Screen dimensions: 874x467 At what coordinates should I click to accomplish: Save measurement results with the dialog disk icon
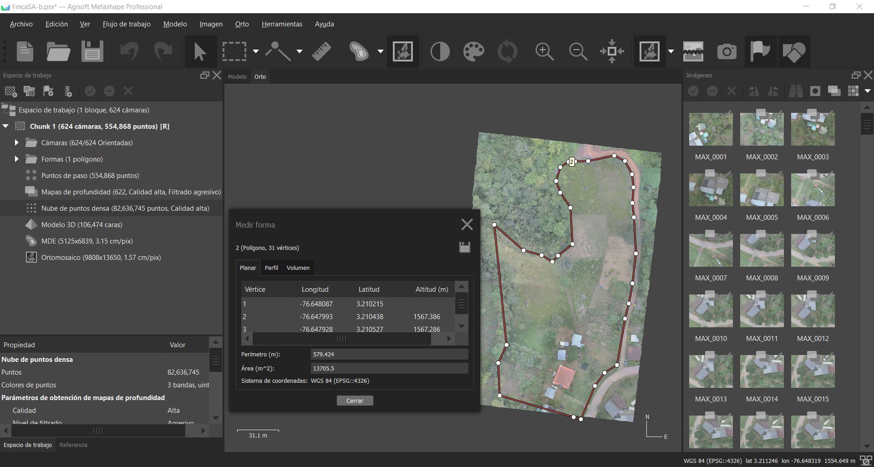(464, 247)
